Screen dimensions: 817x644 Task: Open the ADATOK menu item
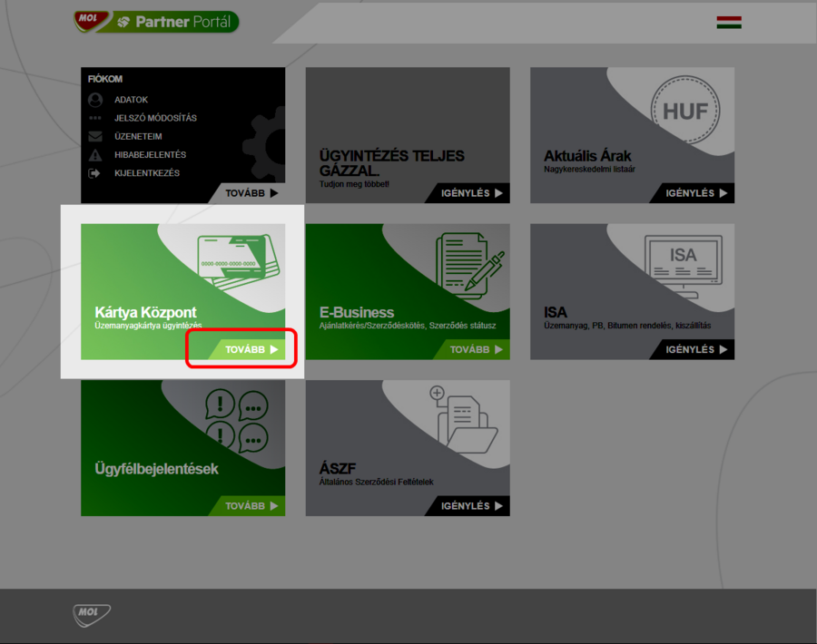(131, 100)
